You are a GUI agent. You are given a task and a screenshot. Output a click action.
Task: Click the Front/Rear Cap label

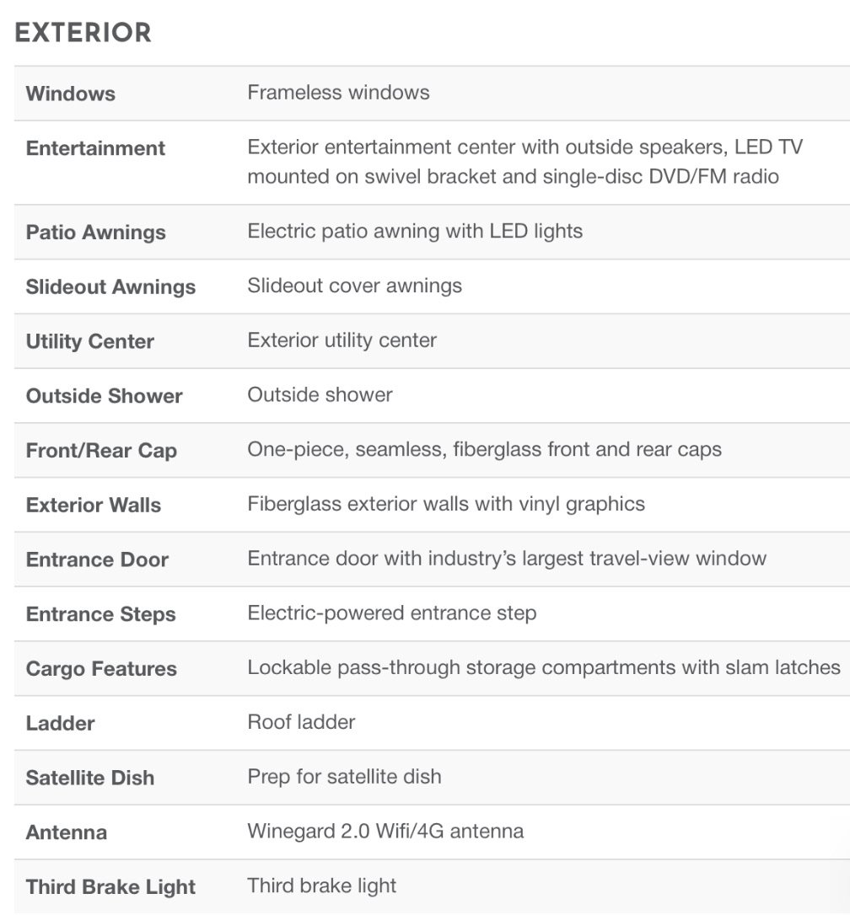(101, 451)
